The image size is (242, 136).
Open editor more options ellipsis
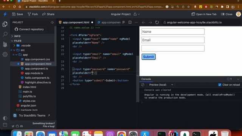(136, 23)
